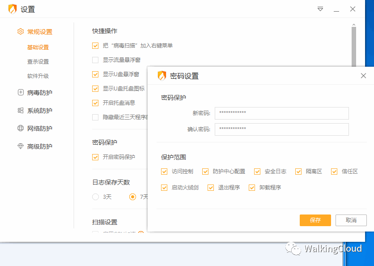
Task: Select the 3天 log retention option
Action: point(95,197)
